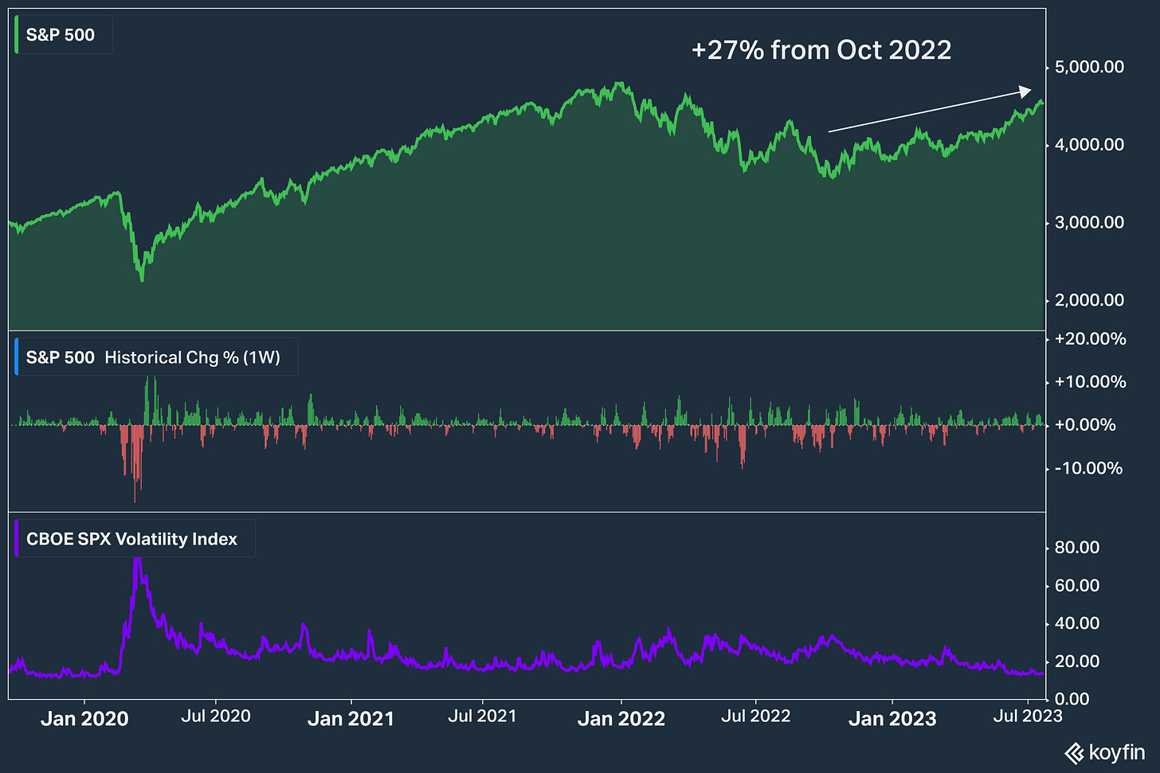This screenshot has width=1160, height=773.
Task: Click the +10.00% weekly change axis label
Action: point(1090,382)
